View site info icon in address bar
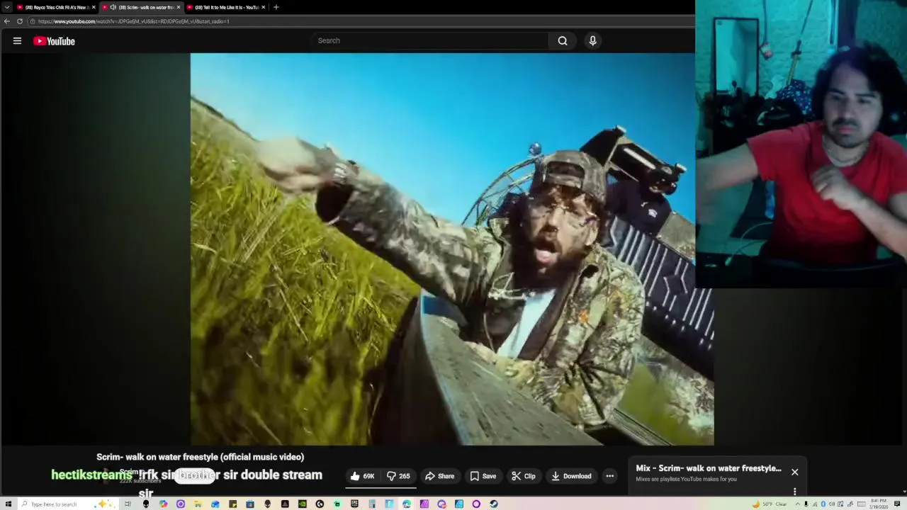Viewport: 907px width, 510px height. [33, 21]
